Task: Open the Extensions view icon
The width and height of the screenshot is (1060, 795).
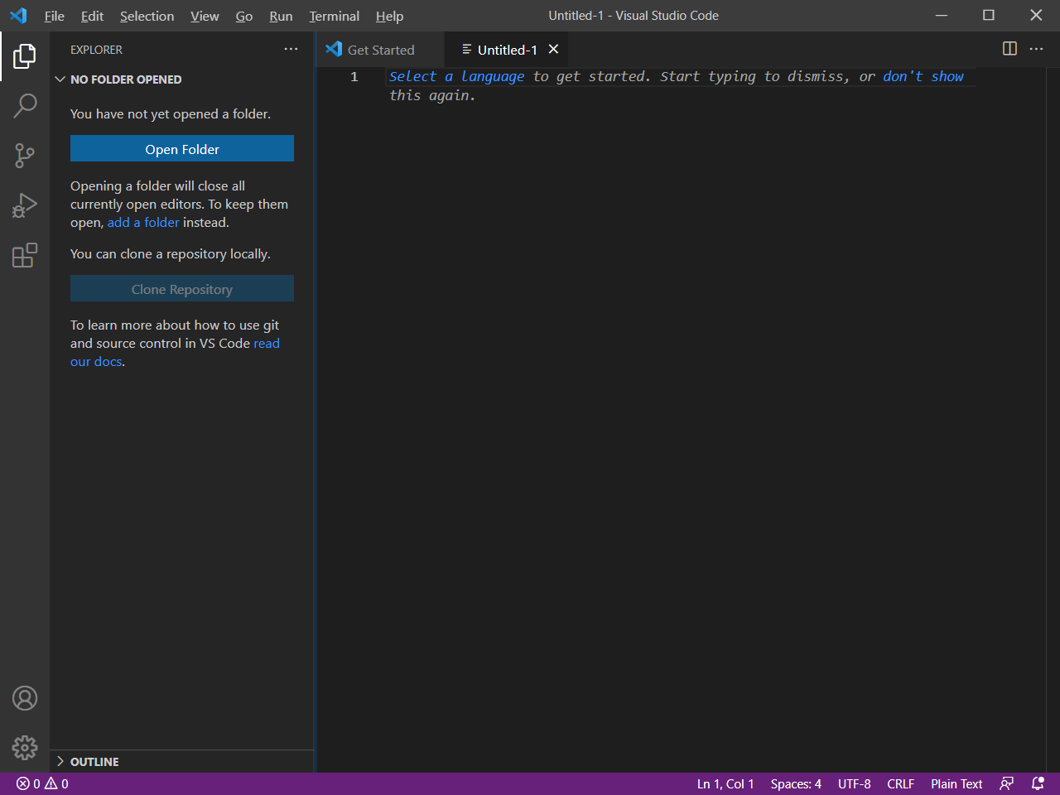Action: click(x=25, y=255)
